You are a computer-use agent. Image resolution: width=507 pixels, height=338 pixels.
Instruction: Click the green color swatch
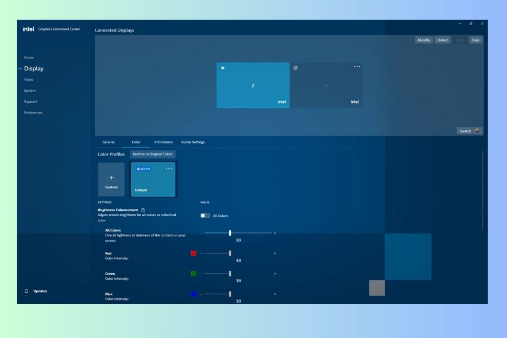(x=194, y=274)
